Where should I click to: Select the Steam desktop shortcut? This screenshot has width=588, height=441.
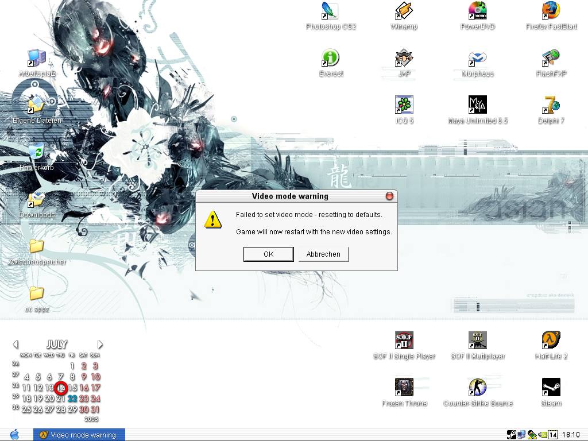551,387
